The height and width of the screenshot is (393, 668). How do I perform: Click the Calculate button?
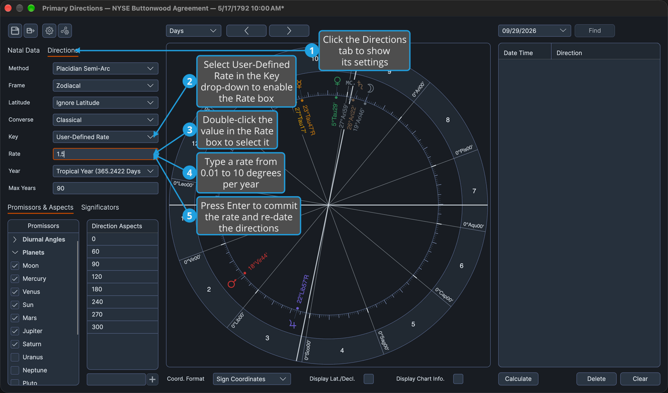[518, 379]
